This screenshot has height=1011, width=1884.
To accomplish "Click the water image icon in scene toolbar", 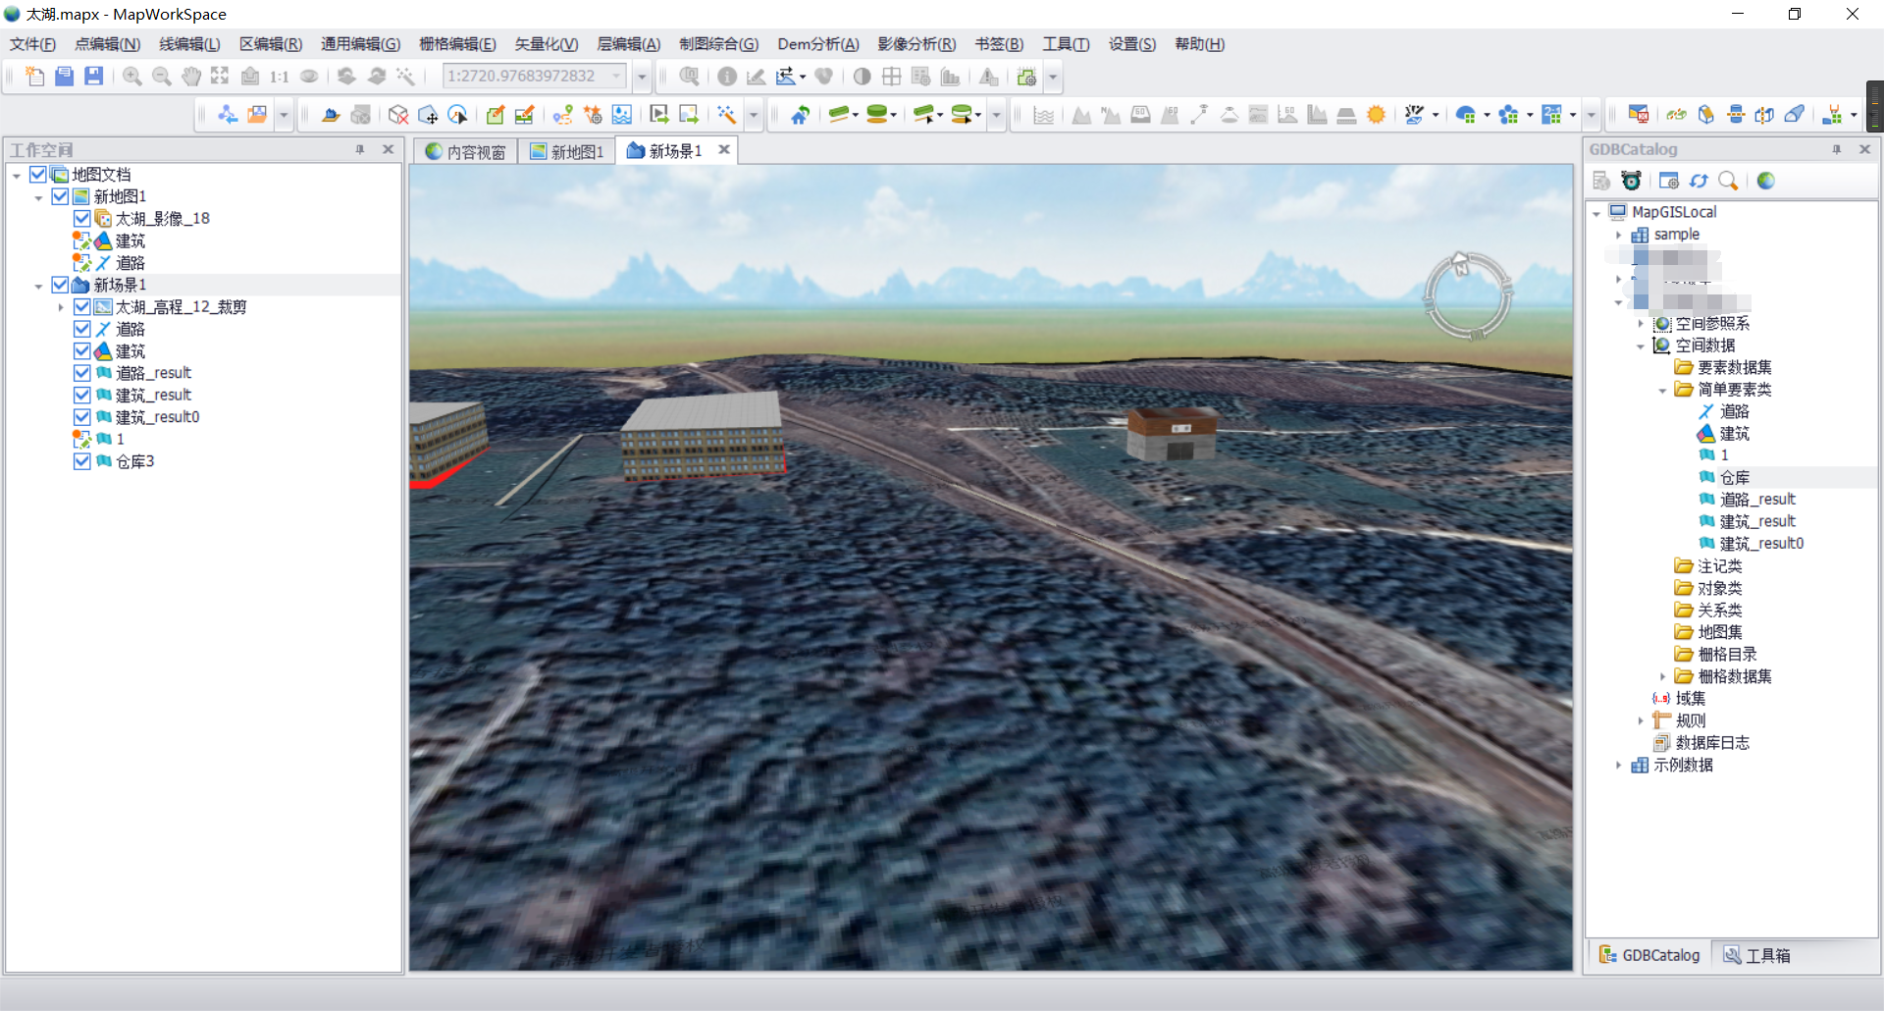I will (622, 115).
